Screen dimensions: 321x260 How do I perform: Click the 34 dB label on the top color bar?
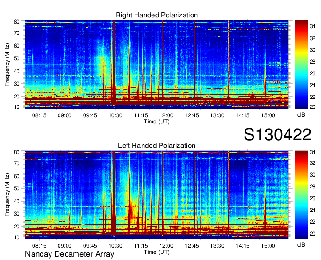(x=313, y=26)
